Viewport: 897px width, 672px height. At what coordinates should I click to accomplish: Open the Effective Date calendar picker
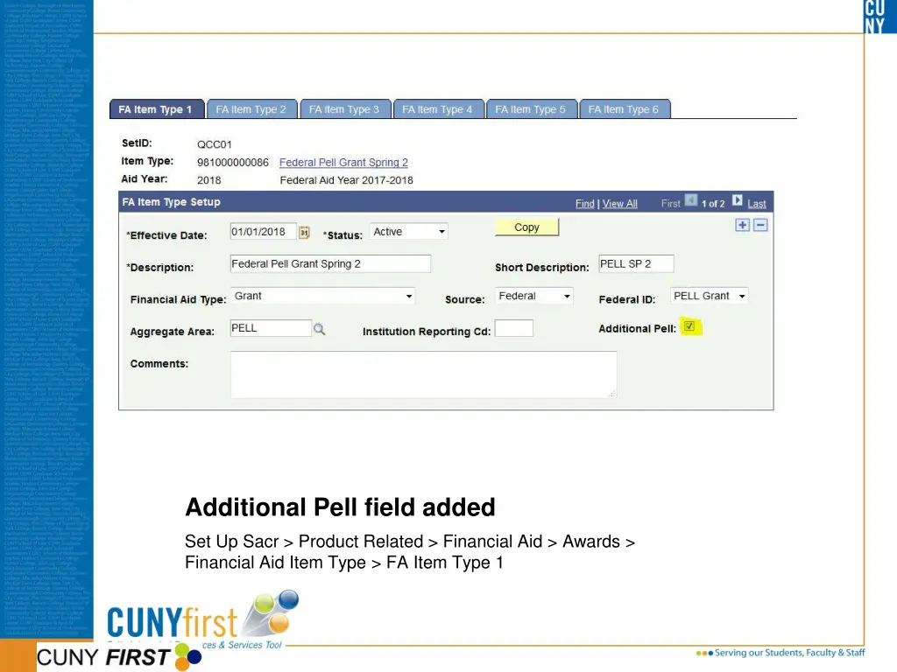[x=304, y=232]
